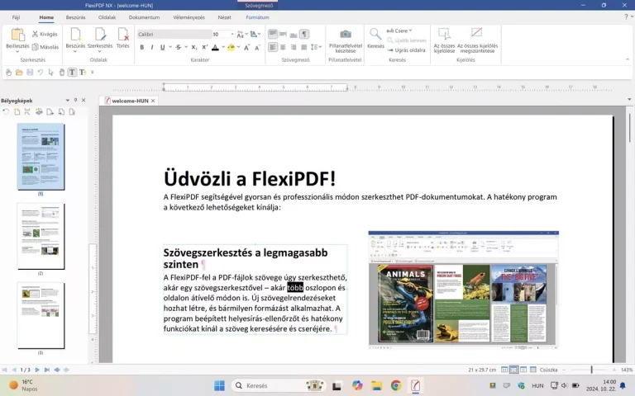
Task: Click the taskbar Keresés search box
Action: pos(279,385)
